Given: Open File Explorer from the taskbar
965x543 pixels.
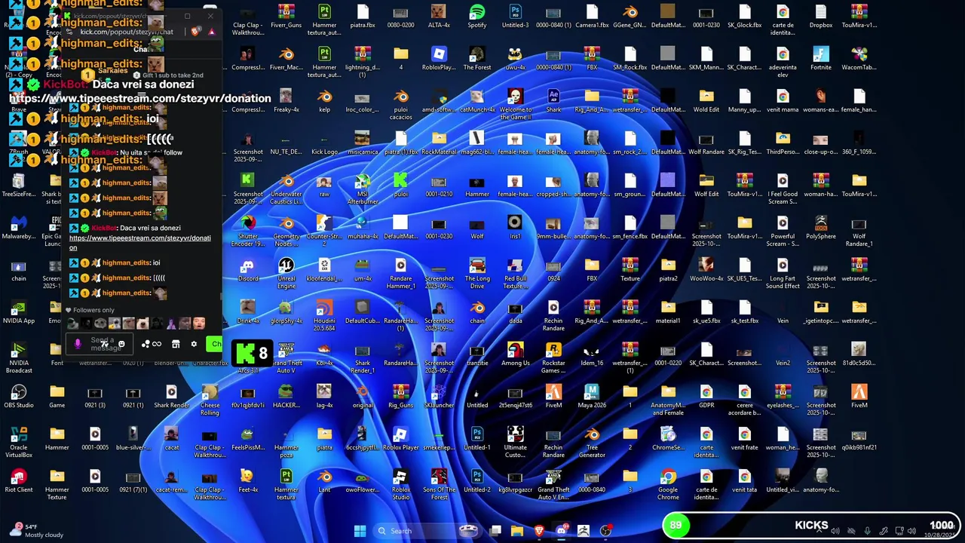Looking at the screenshot, I should [x=517, y=531].
